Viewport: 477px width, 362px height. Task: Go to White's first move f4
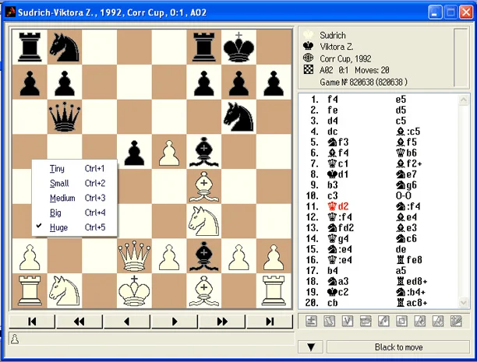point(333,100)
